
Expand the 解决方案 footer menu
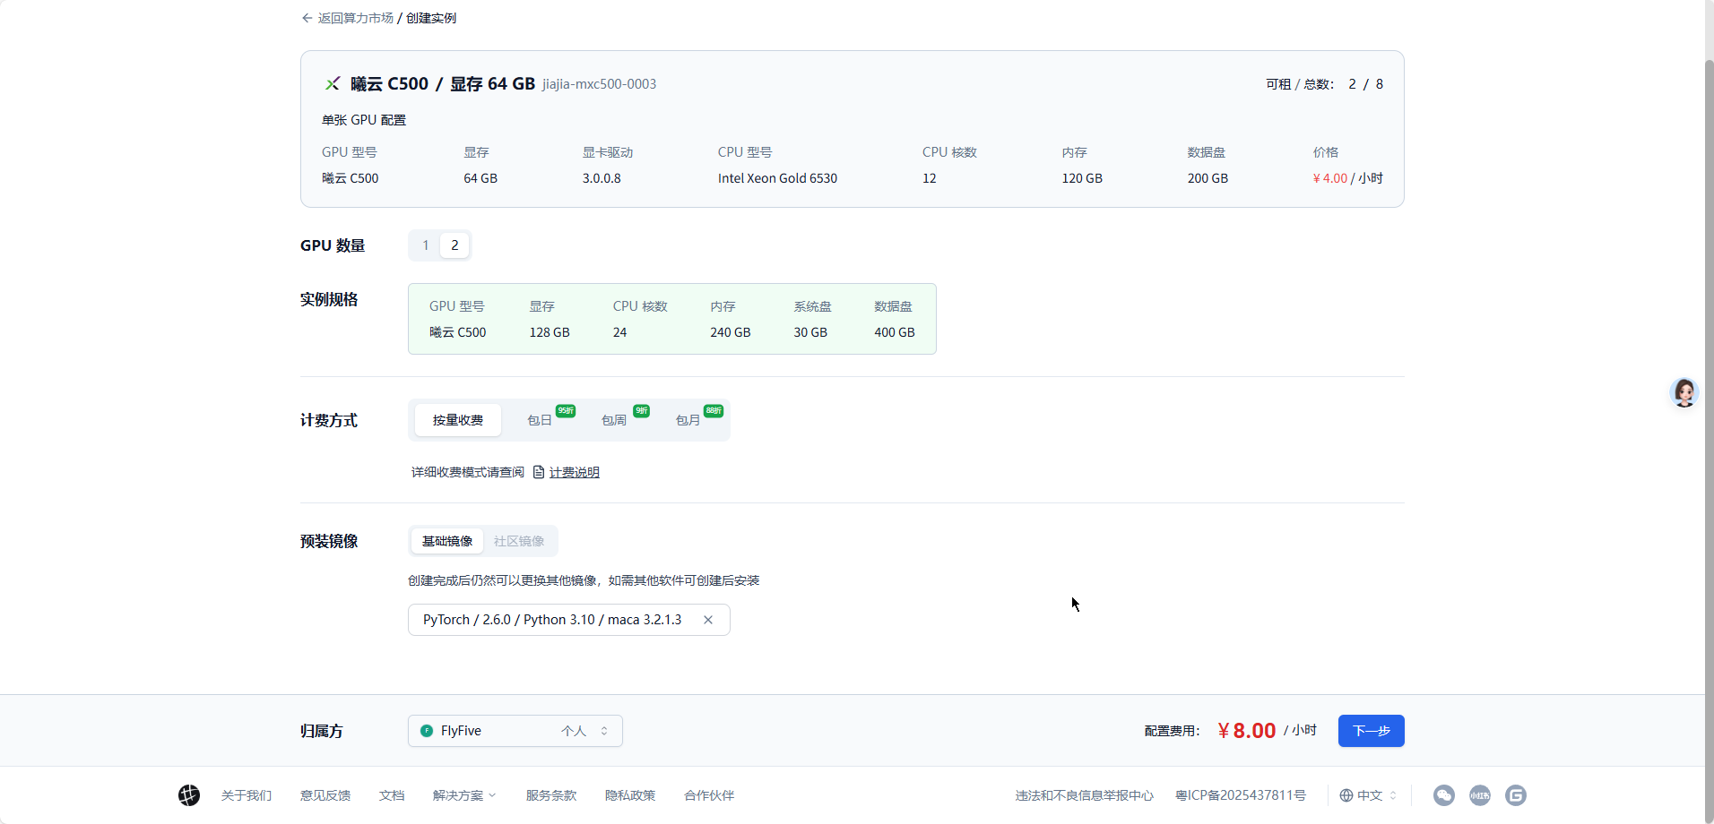463,795
